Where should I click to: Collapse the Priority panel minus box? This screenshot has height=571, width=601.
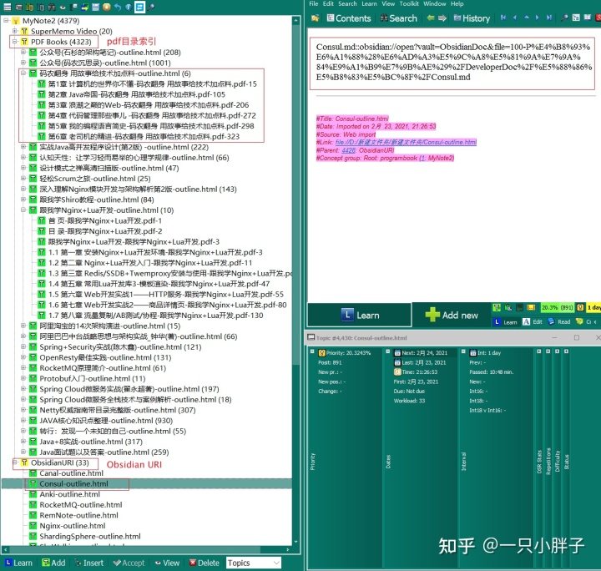312,351
